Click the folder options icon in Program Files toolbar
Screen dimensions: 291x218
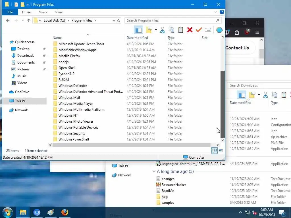(149, 30)
